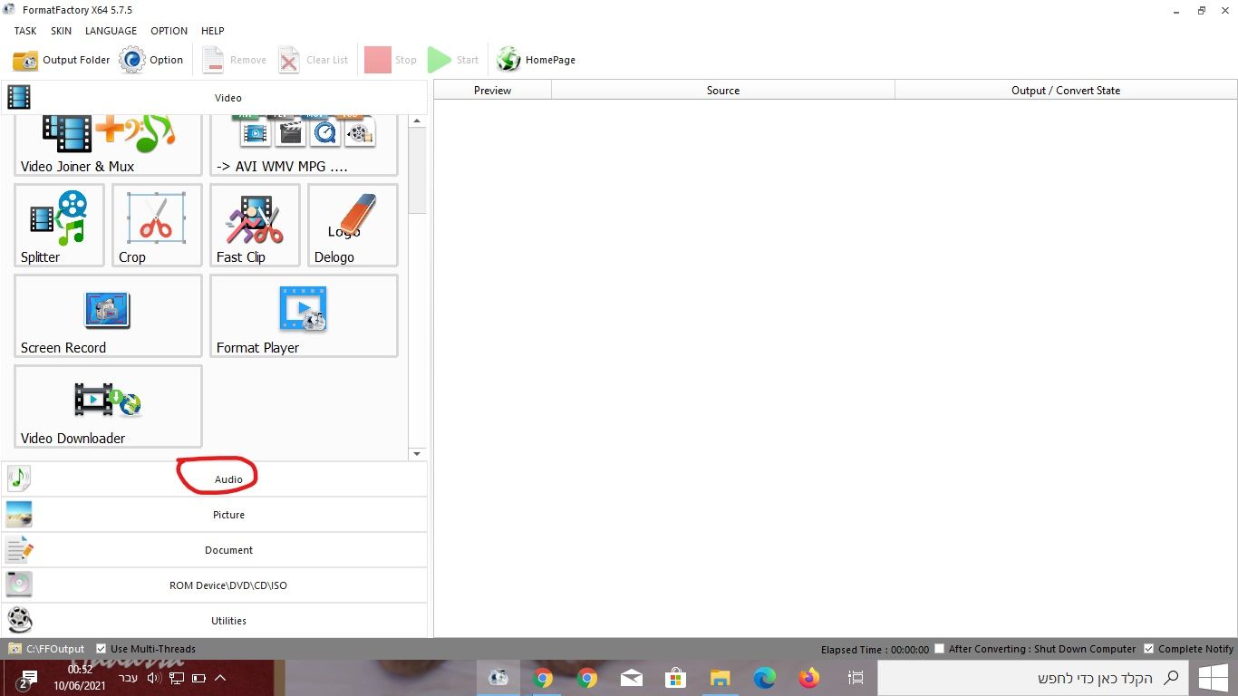Click the Windows taskbar search box
The height and width of the screenshot is (696, 1238).
pyautogui.click(x=1031, y=678)
